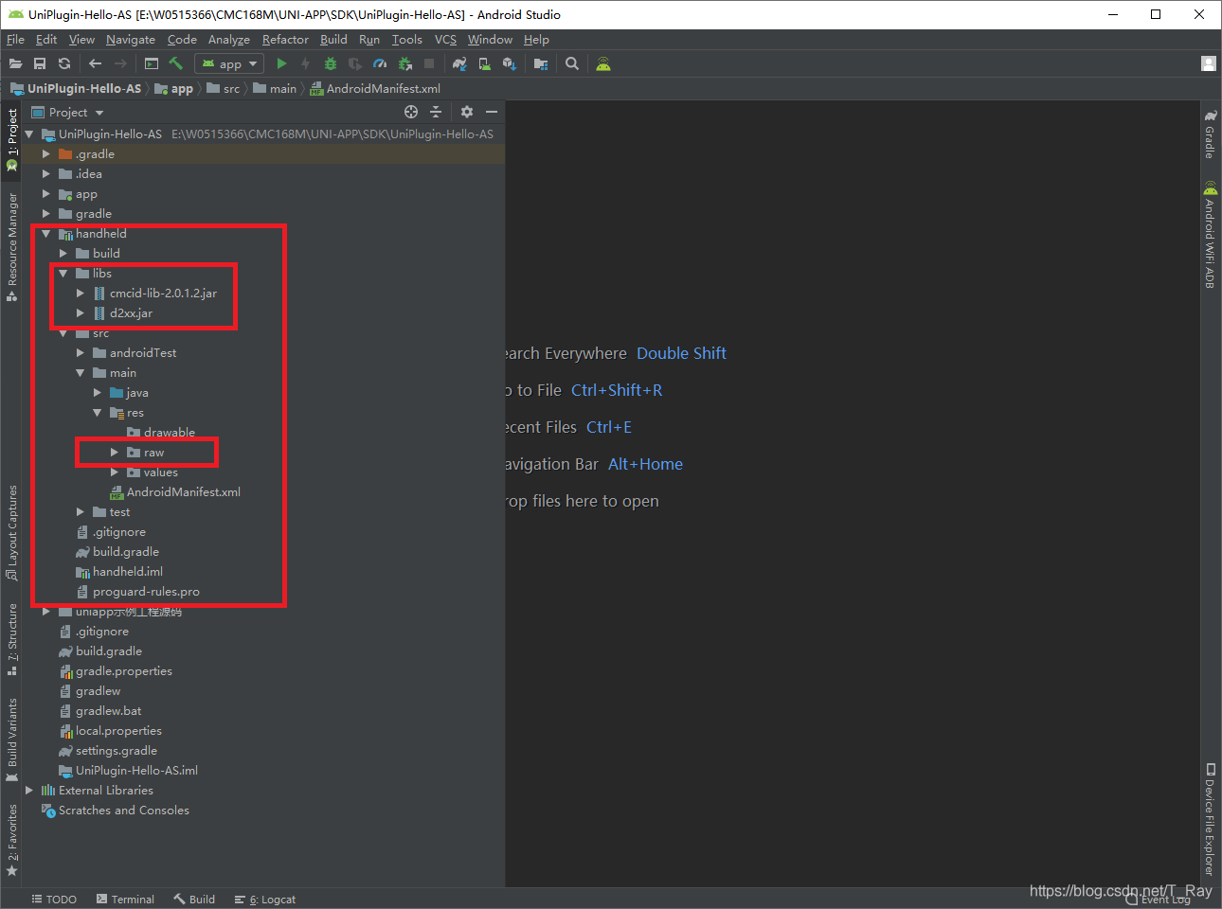Viewport: 1222px width, 909px height.
Task: Open the SDK Manager icon
Action: (x=509, y=63)
